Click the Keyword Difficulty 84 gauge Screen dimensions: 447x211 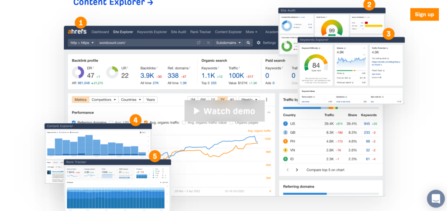(x=316, y=63)
